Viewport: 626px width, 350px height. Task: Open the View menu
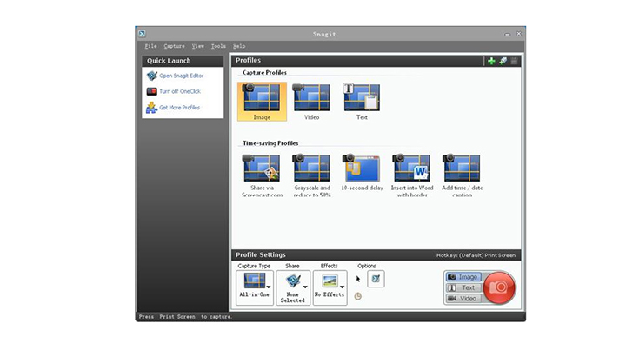(198, 46)
